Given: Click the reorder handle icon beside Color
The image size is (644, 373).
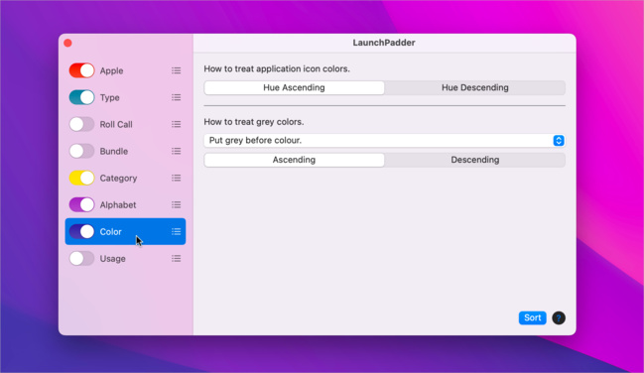Looking at the screenshot, I should [x=177, y=232].
